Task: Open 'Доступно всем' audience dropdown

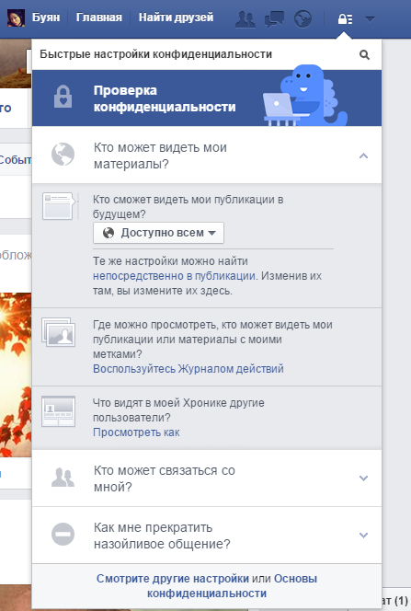Action: (x=158, y=233)
